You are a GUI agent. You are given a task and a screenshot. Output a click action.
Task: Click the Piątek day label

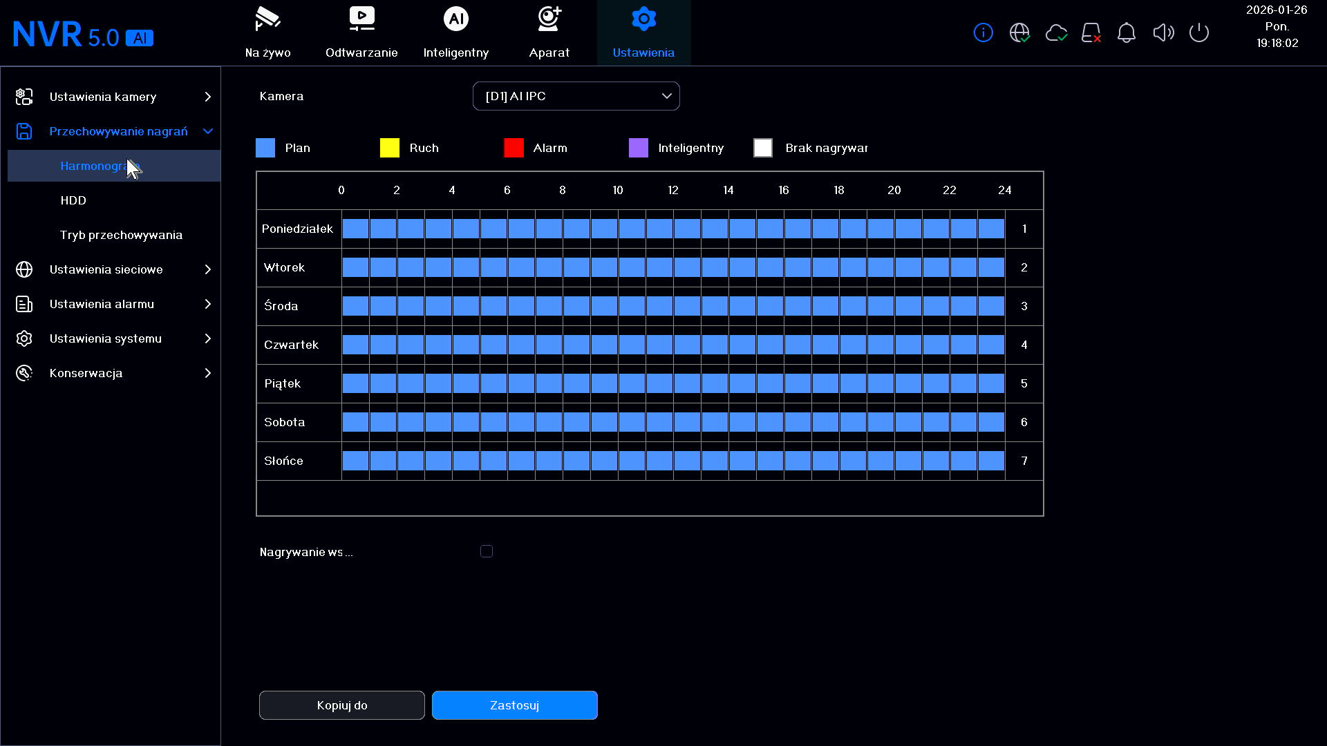283,383
